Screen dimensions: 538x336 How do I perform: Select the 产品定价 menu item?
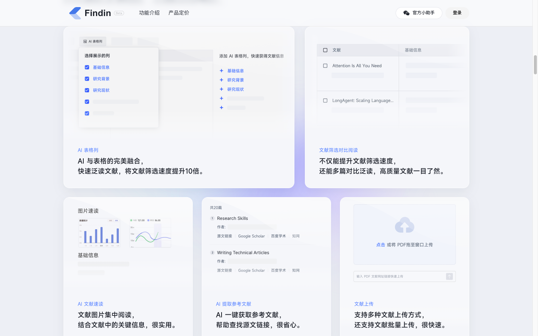[178, 13]
